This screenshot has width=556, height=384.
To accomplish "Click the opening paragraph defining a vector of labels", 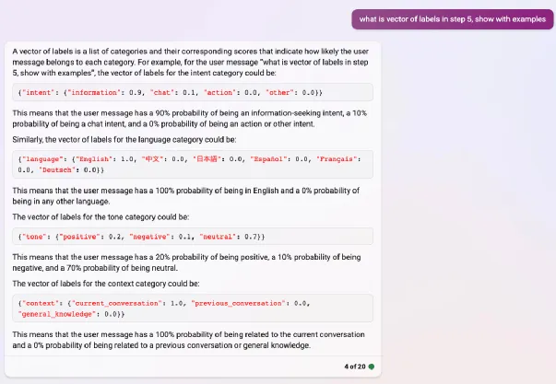I will coord(189,61).
